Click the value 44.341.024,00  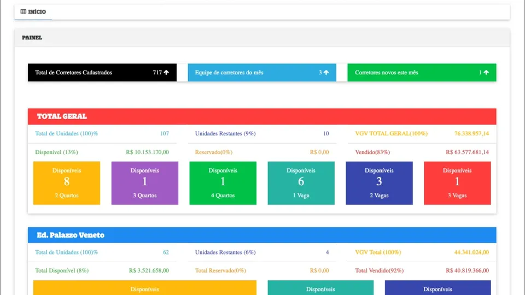tap(471, 252)
